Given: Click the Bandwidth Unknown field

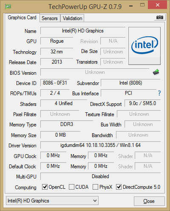Looking at the screenshot, I should pyautogui.click(x=138, y=135).
